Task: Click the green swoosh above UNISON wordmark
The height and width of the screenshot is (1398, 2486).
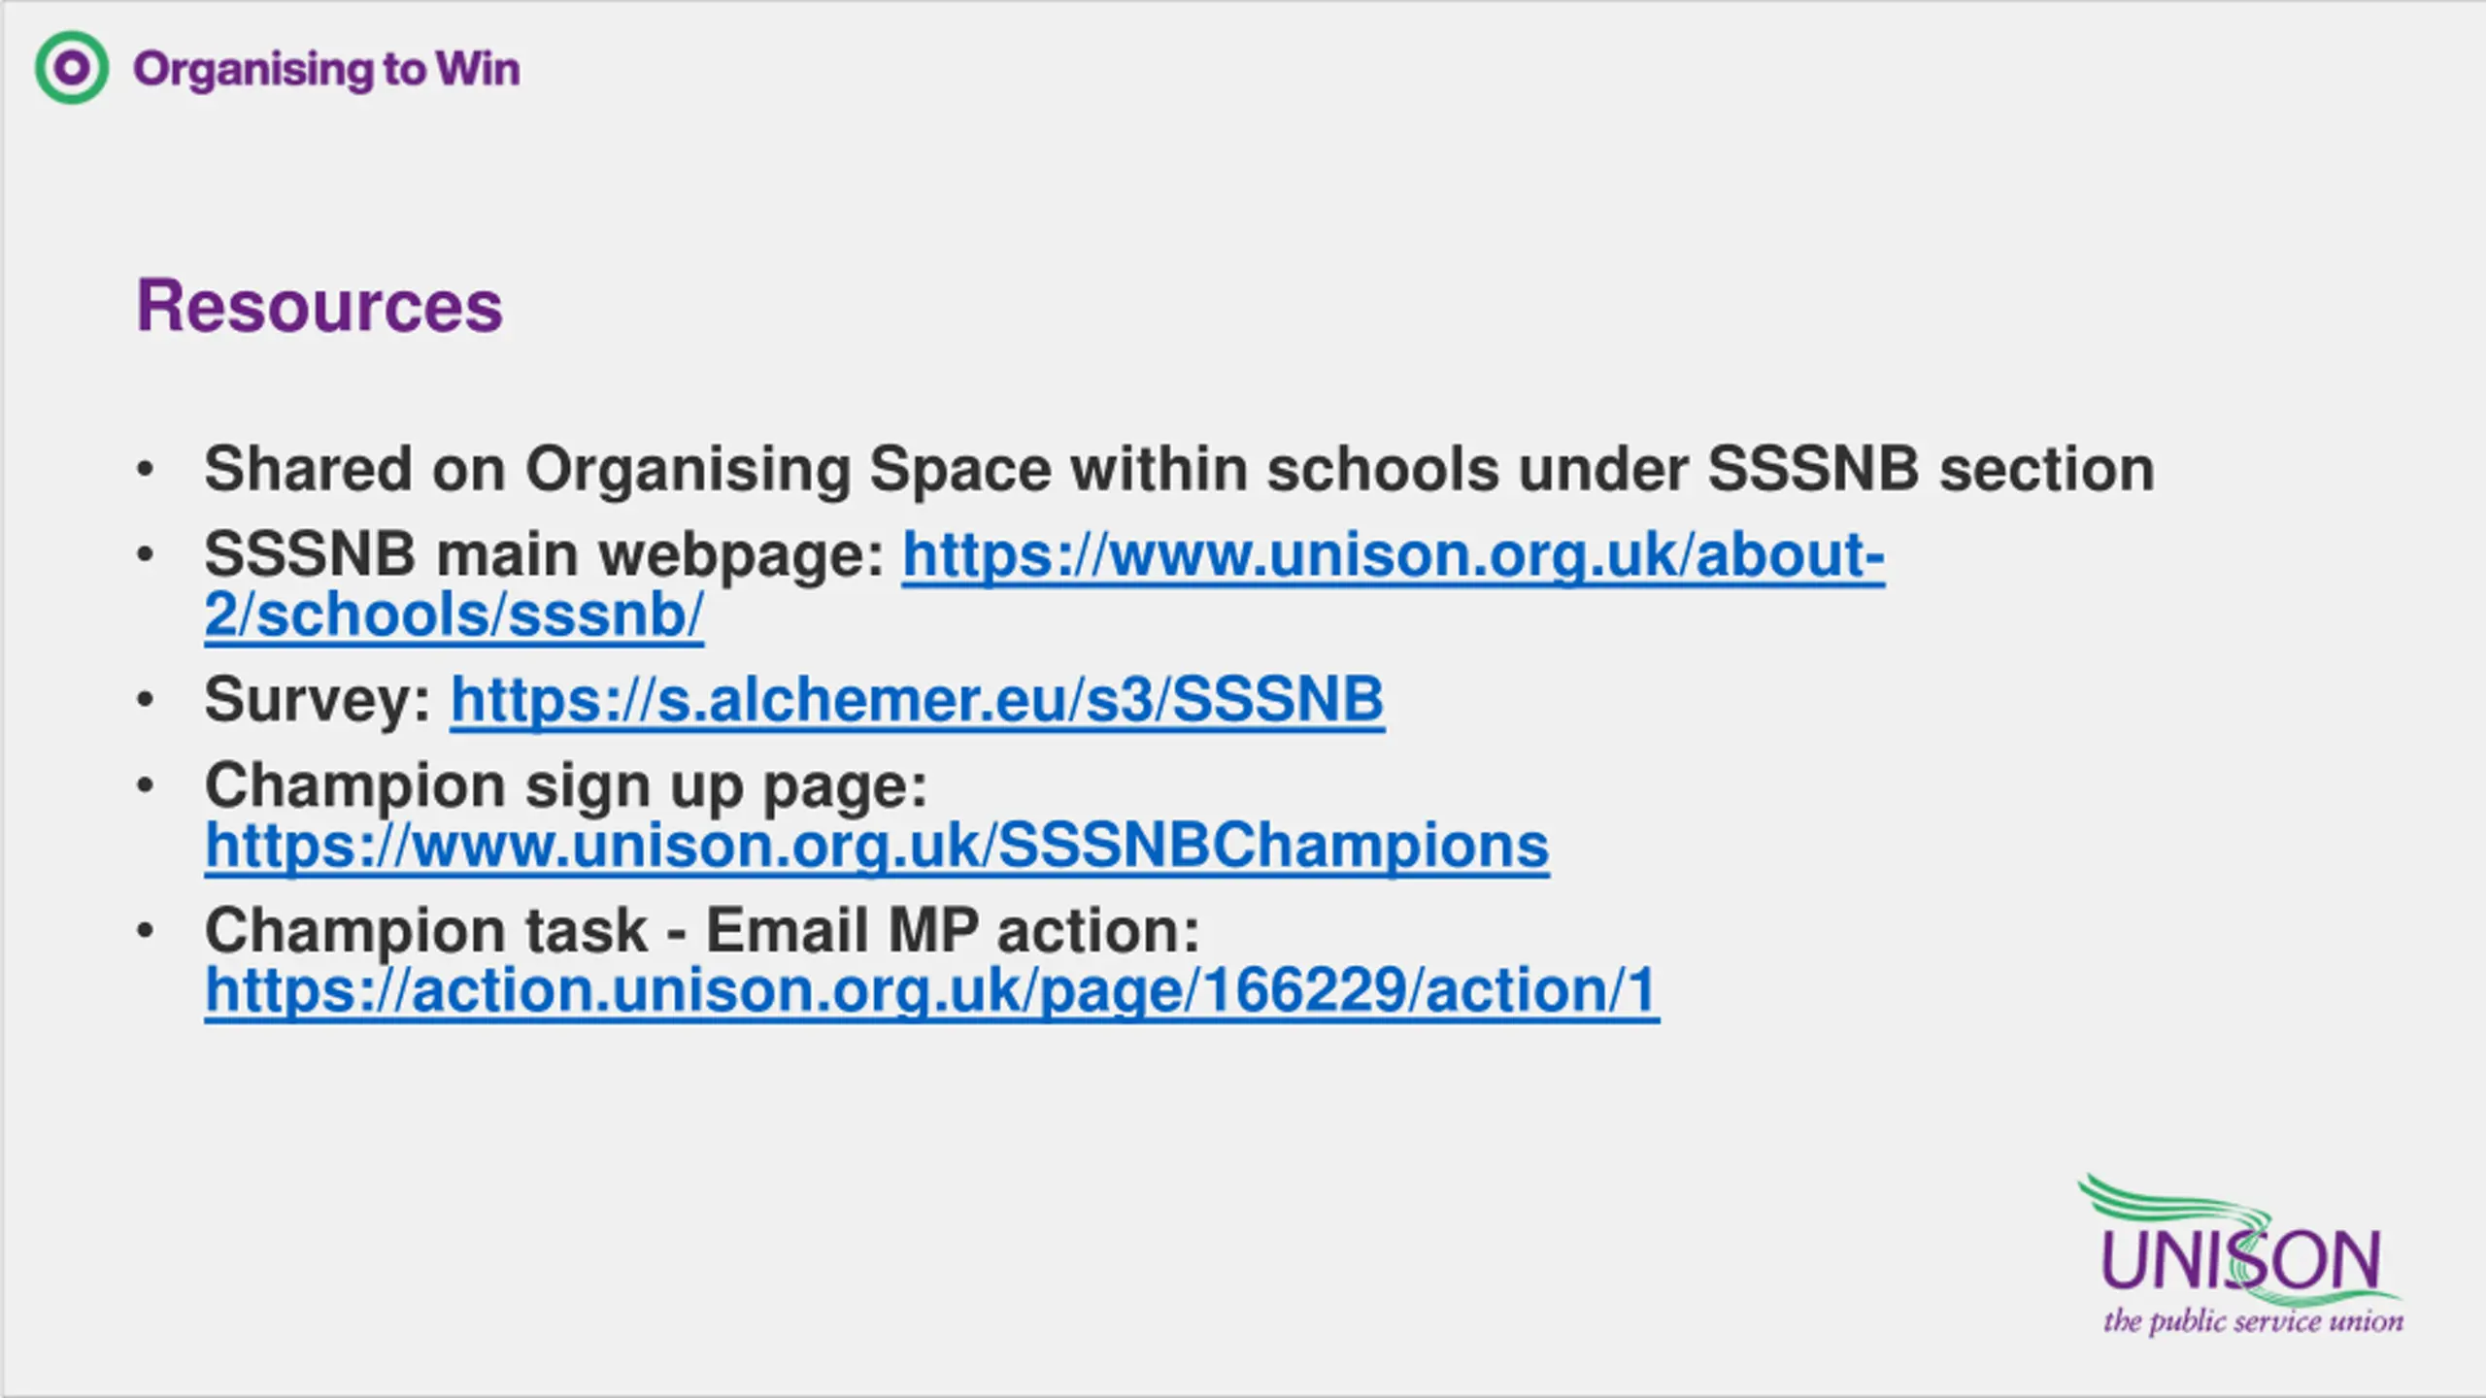Action: [2175, 1202]
